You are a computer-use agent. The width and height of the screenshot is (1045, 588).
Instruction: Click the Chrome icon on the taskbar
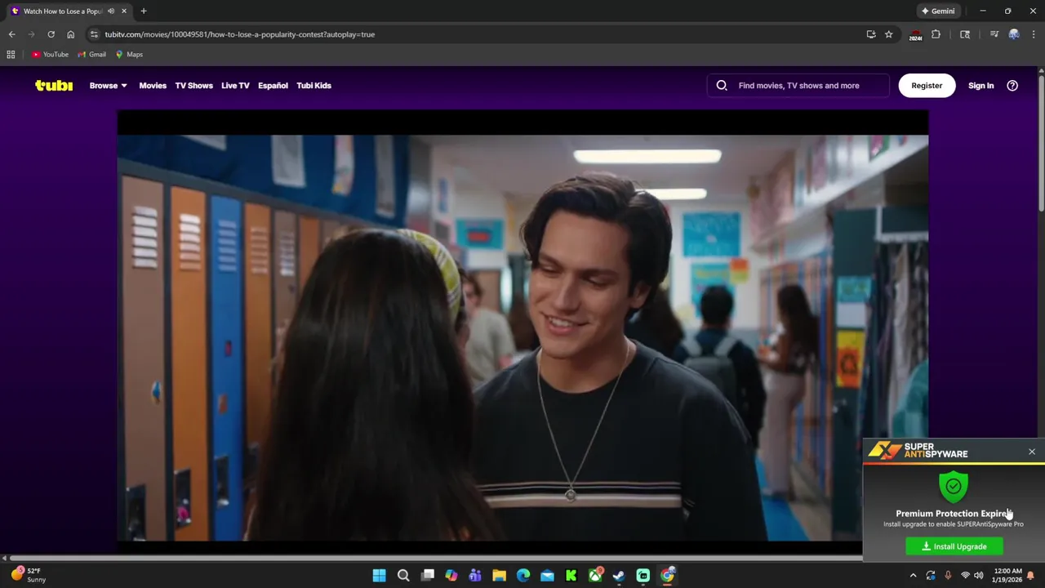click(668, 576)
